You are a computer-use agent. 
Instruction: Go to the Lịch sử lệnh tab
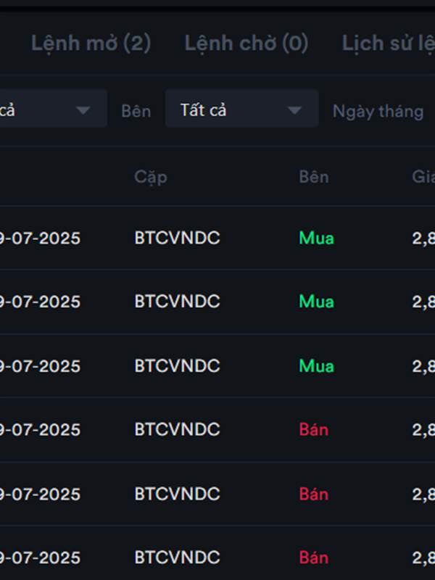388,43
